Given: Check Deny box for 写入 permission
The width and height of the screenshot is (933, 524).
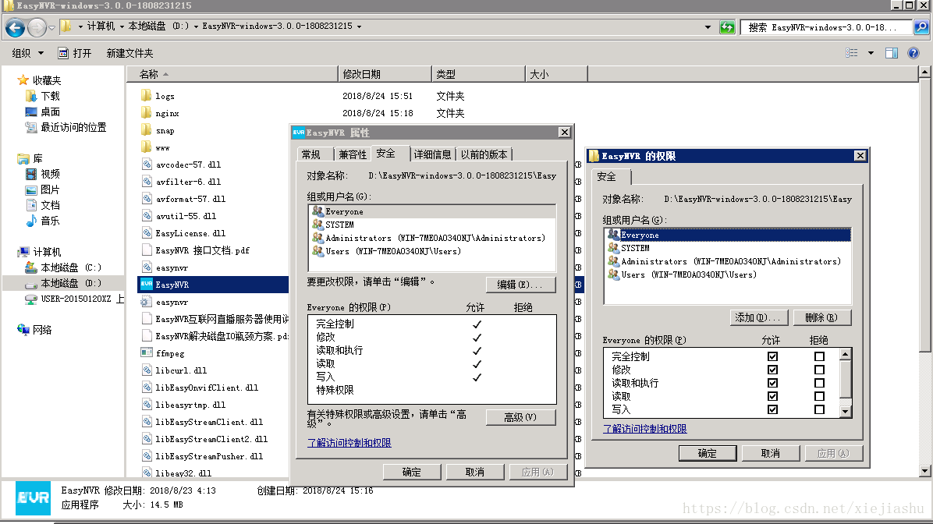Looking at the screenshot, I should click(x=819, y=409).
